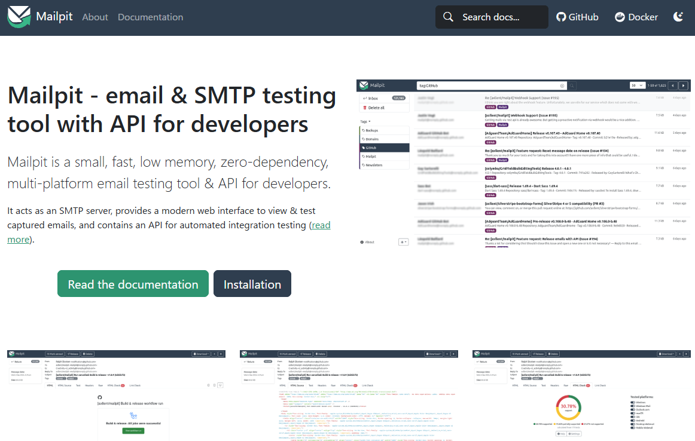Open the HTML email preview screenshot
The image size is (695, 441).
pos(116,396)
